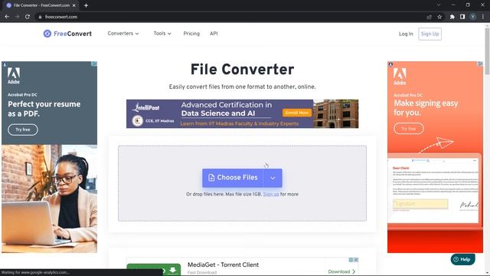Click the Choose Files button
Screen dimensions: 490x276
[x=233, y=178]
